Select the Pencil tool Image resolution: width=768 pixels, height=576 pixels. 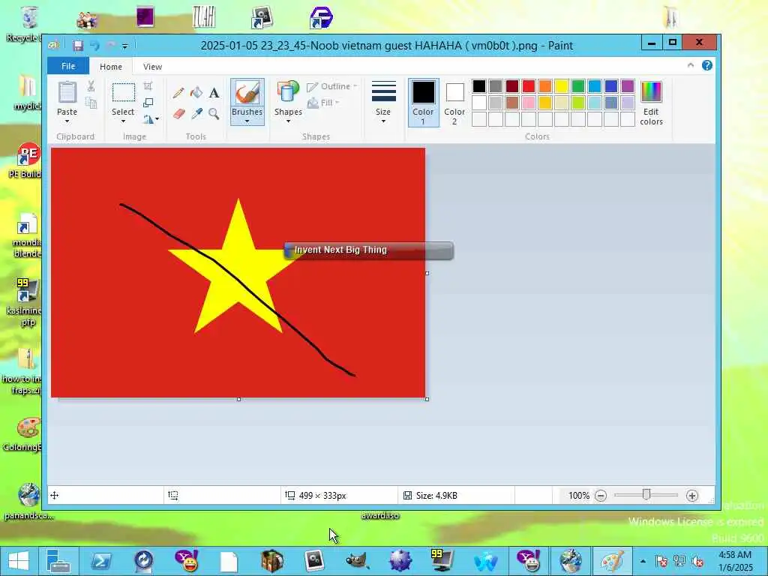click(178, 92)
